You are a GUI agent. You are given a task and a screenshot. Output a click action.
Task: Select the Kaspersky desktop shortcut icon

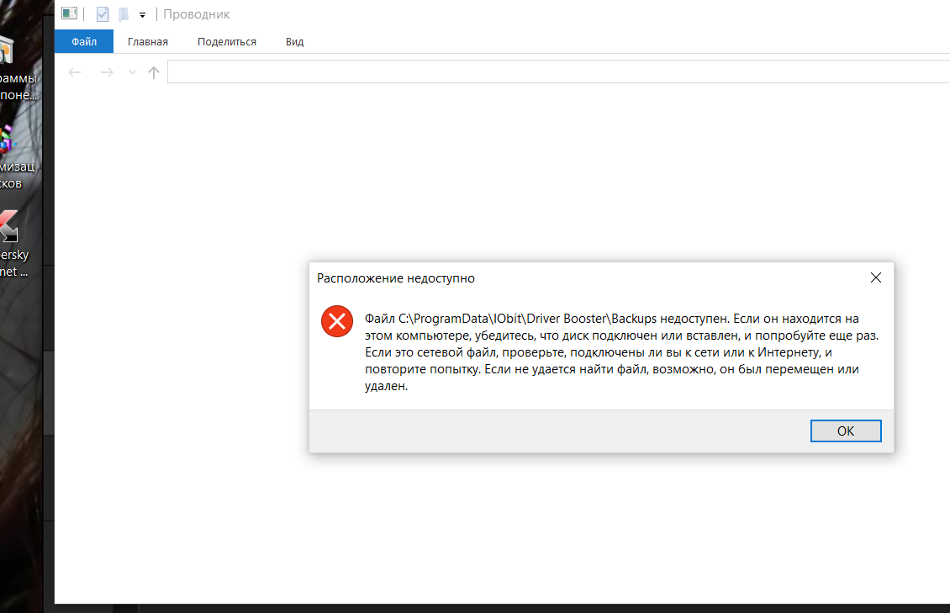pos(8,227)
